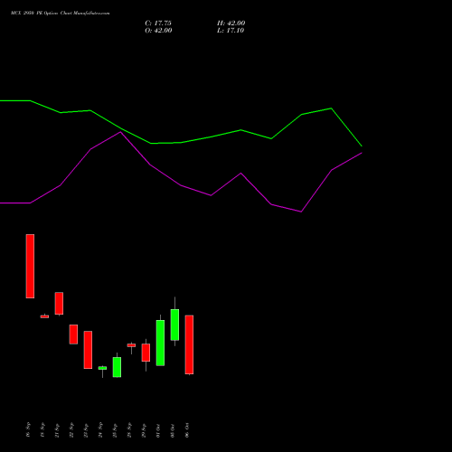Click the red candle above 21 Sep
This screenshot has width=452, height=452.
click(59, 303)
